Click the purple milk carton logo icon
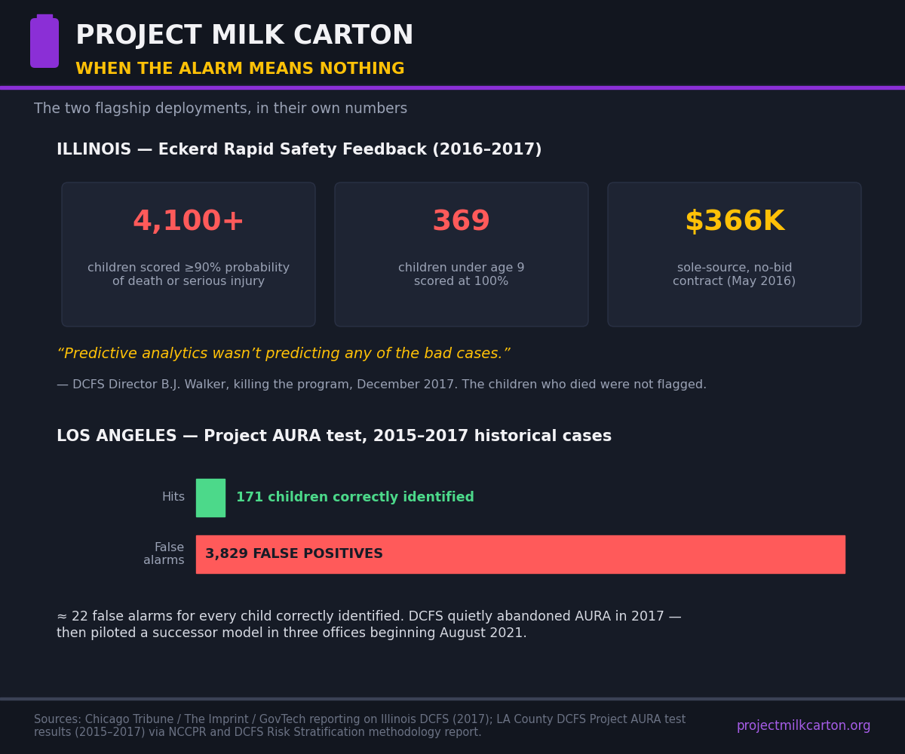 pyautogui.click(x=44, y=41)
